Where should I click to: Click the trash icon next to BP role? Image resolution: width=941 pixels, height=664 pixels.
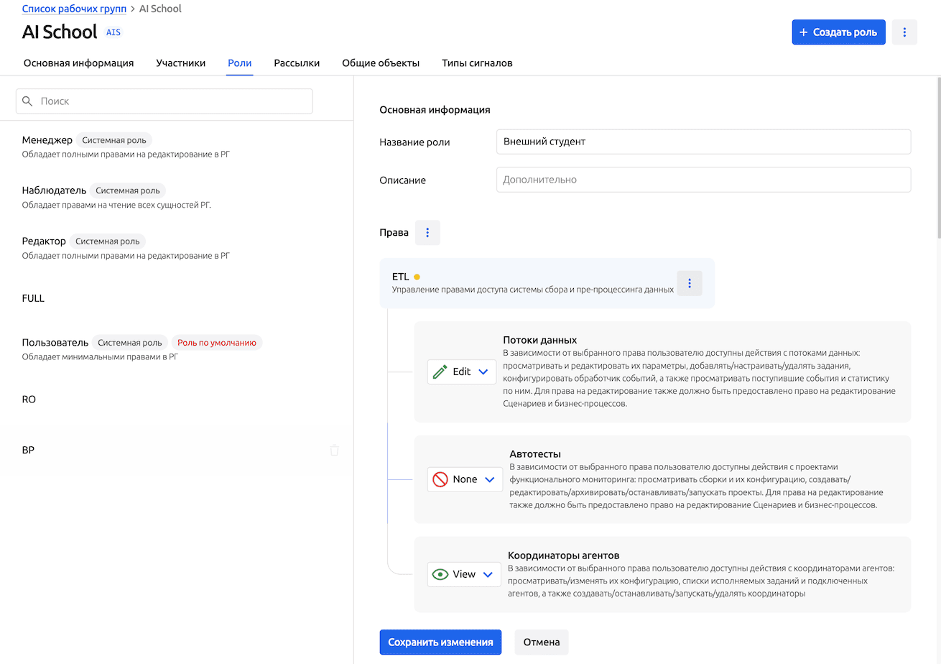334,451
